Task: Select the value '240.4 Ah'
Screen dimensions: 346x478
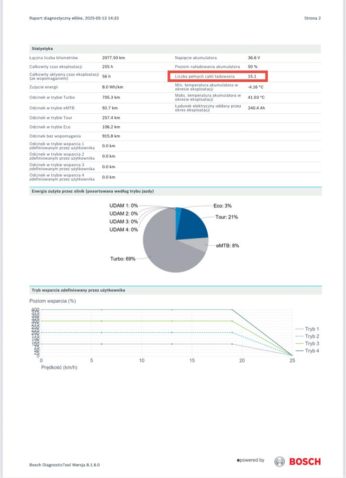Action: (257, 108)
